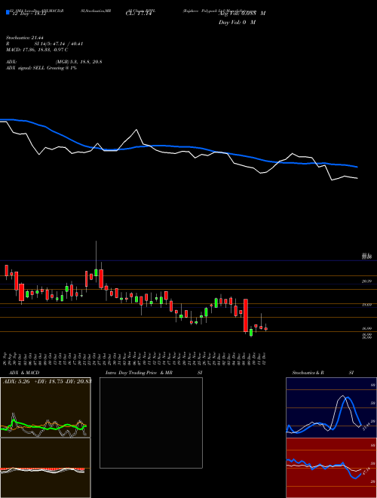Click the blue stochastic peak in the navy panel
The height and width of the screenshot is (498, 377).
(348, 398)
